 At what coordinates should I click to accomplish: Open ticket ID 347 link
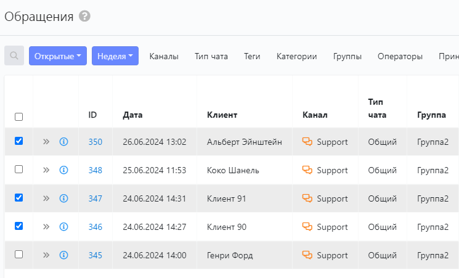95,198
